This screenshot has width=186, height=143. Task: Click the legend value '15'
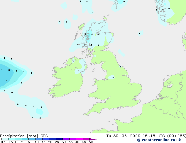tap(43, 142)
